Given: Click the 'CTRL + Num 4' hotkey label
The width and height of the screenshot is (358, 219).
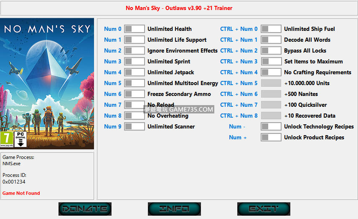Looking at the screenshot, I should [239, 72].
